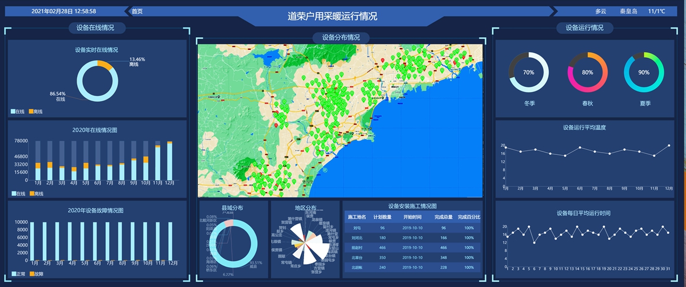Click the 设备在线情况 panel title tab
The width and height of the screenshot is (686, 287).
point(95,27)
